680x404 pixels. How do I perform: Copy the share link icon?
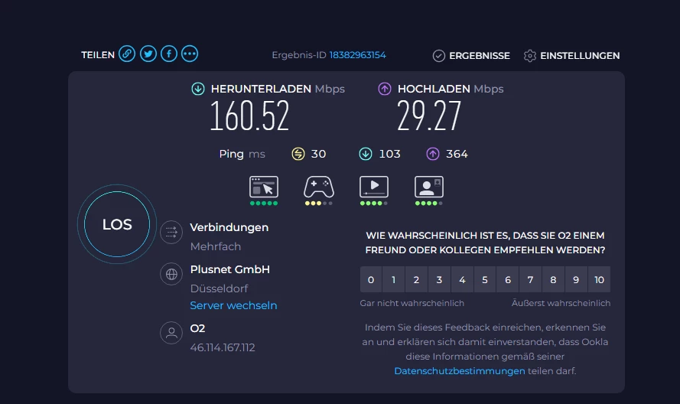click(127, 54)
